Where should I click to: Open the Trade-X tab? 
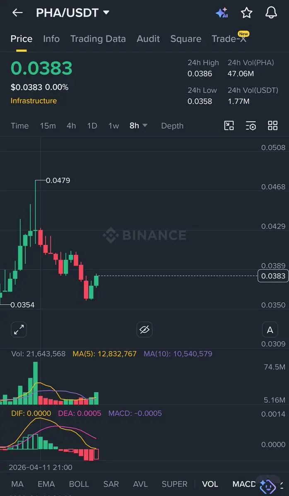coord(229,38)
